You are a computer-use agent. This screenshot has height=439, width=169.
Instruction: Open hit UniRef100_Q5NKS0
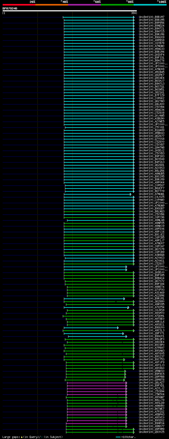pos(152,371)
